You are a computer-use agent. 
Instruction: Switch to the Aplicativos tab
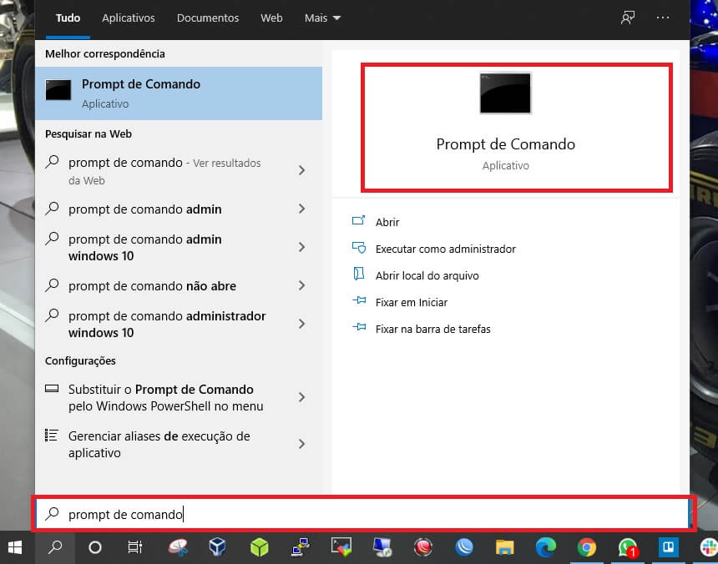coord(129,18)
